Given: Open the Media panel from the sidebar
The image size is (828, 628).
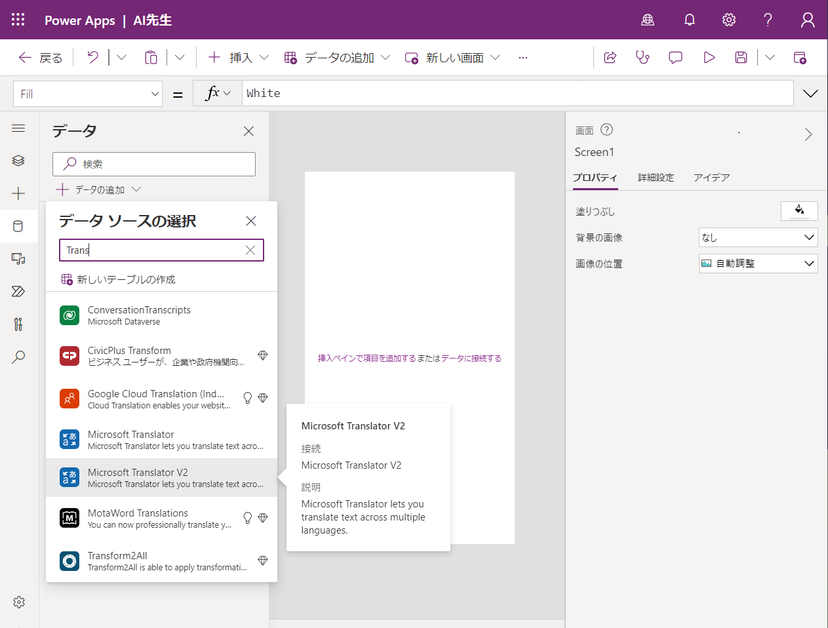Looking at the screenshot, I should click(x=18, y=258).
